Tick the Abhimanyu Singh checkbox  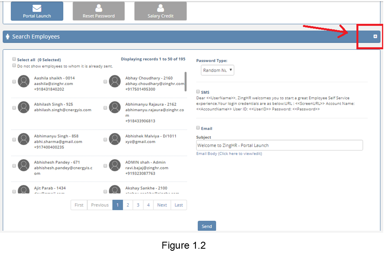(x=14, y=139)
